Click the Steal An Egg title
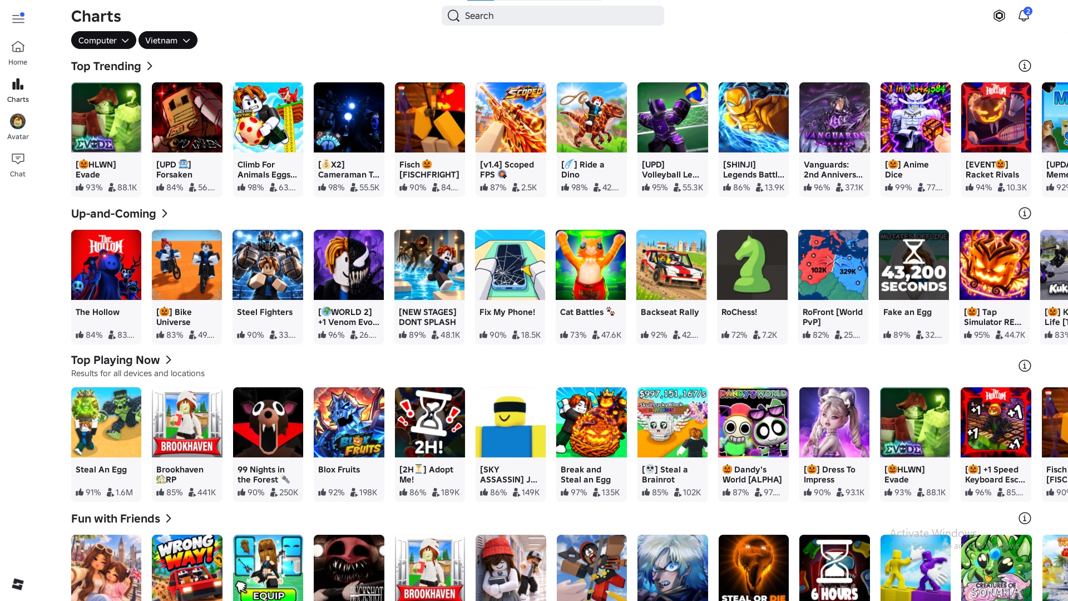The height and width of the screenshot is (601, 1068). (101, 470)
